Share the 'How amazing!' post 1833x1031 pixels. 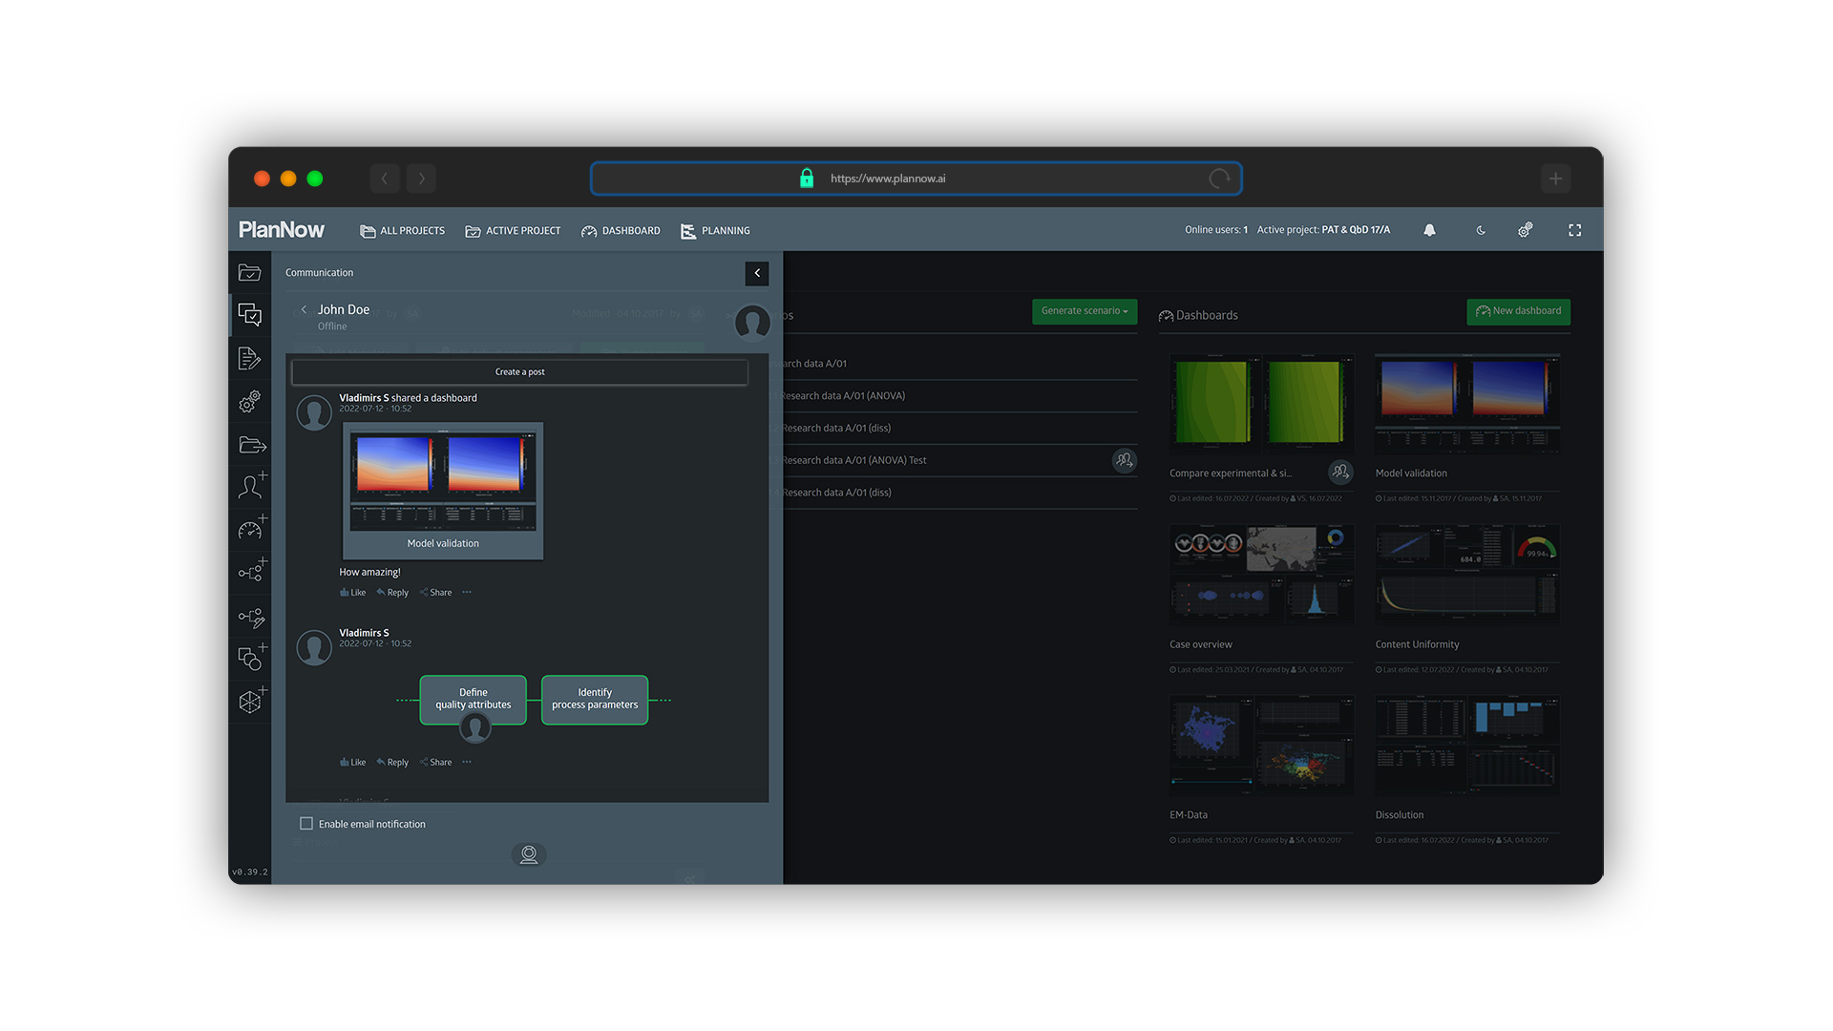coord(436,593)
